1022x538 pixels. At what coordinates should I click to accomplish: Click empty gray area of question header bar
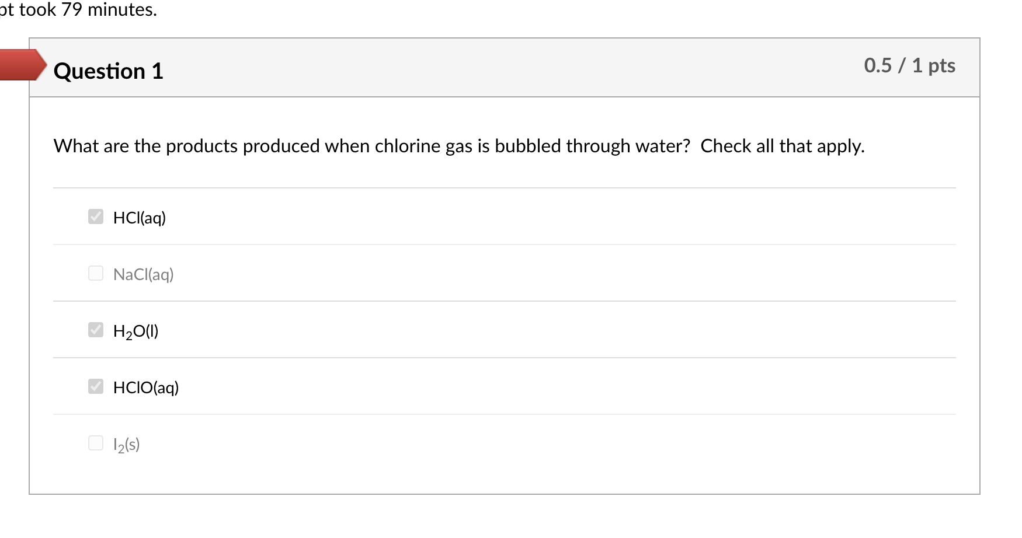point(496,68)
